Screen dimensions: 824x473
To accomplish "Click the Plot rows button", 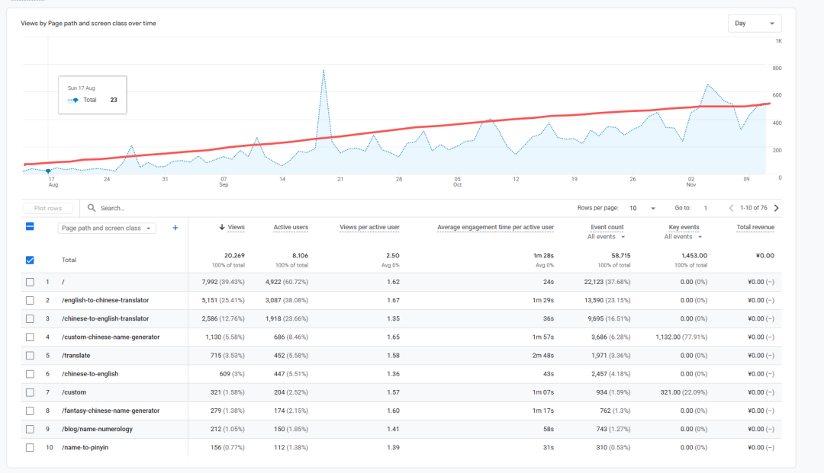I will 48,208.
